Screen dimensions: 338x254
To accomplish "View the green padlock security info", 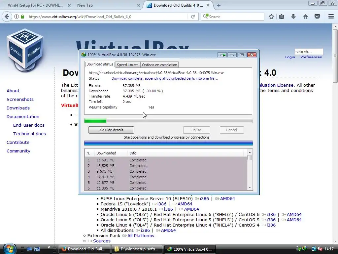I will coord(22,17).
